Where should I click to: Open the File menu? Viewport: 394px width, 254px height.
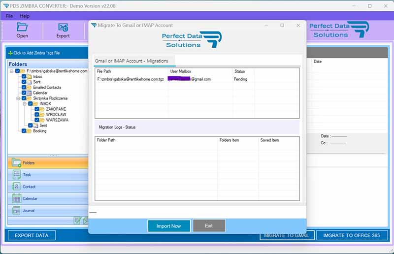(x=9, y=16)
